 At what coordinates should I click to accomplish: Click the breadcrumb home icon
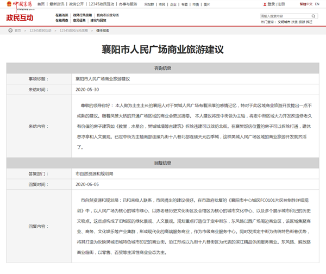coord(11,31)
